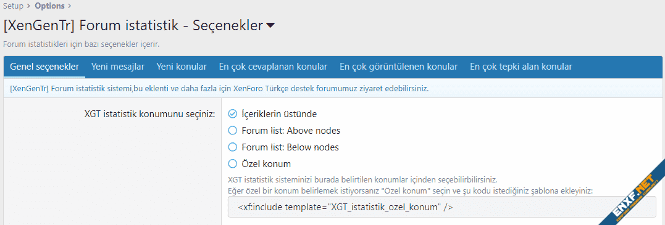Open the Yeni konular tab
The height and width of the screenshot is (225, 665).
(x=182, y=67)
